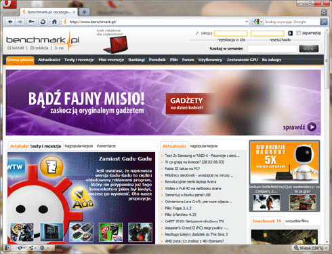Open the rss feed link

(59, 48)
